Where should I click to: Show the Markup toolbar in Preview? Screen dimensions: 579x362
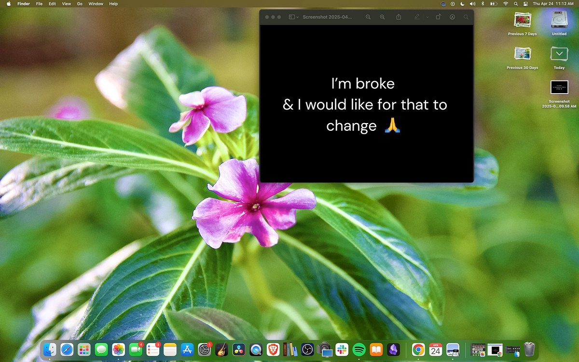pos(453,17)
